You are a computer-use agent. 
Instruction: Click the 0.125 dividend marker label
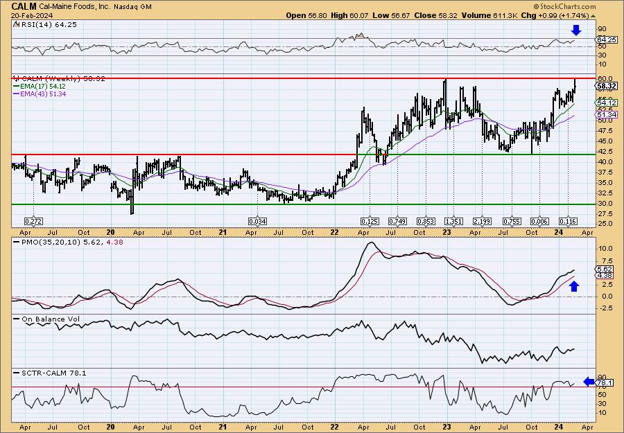pyautogui.click(x=370, y=221)
